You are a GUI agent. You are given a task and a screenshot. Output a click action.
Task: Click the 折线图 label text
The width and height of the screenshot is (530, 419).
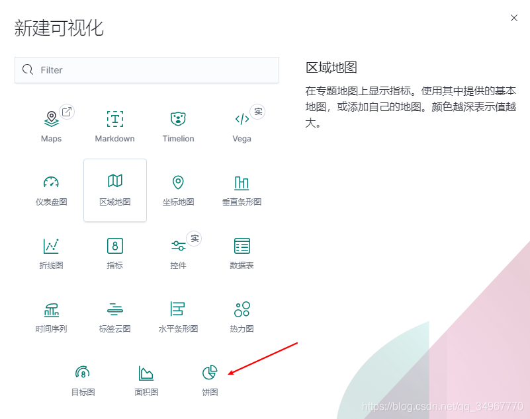(52, 266)
